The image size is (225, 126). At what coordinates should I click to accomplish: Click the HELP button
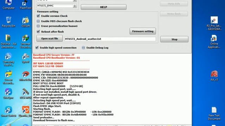(x=104, y=7)
